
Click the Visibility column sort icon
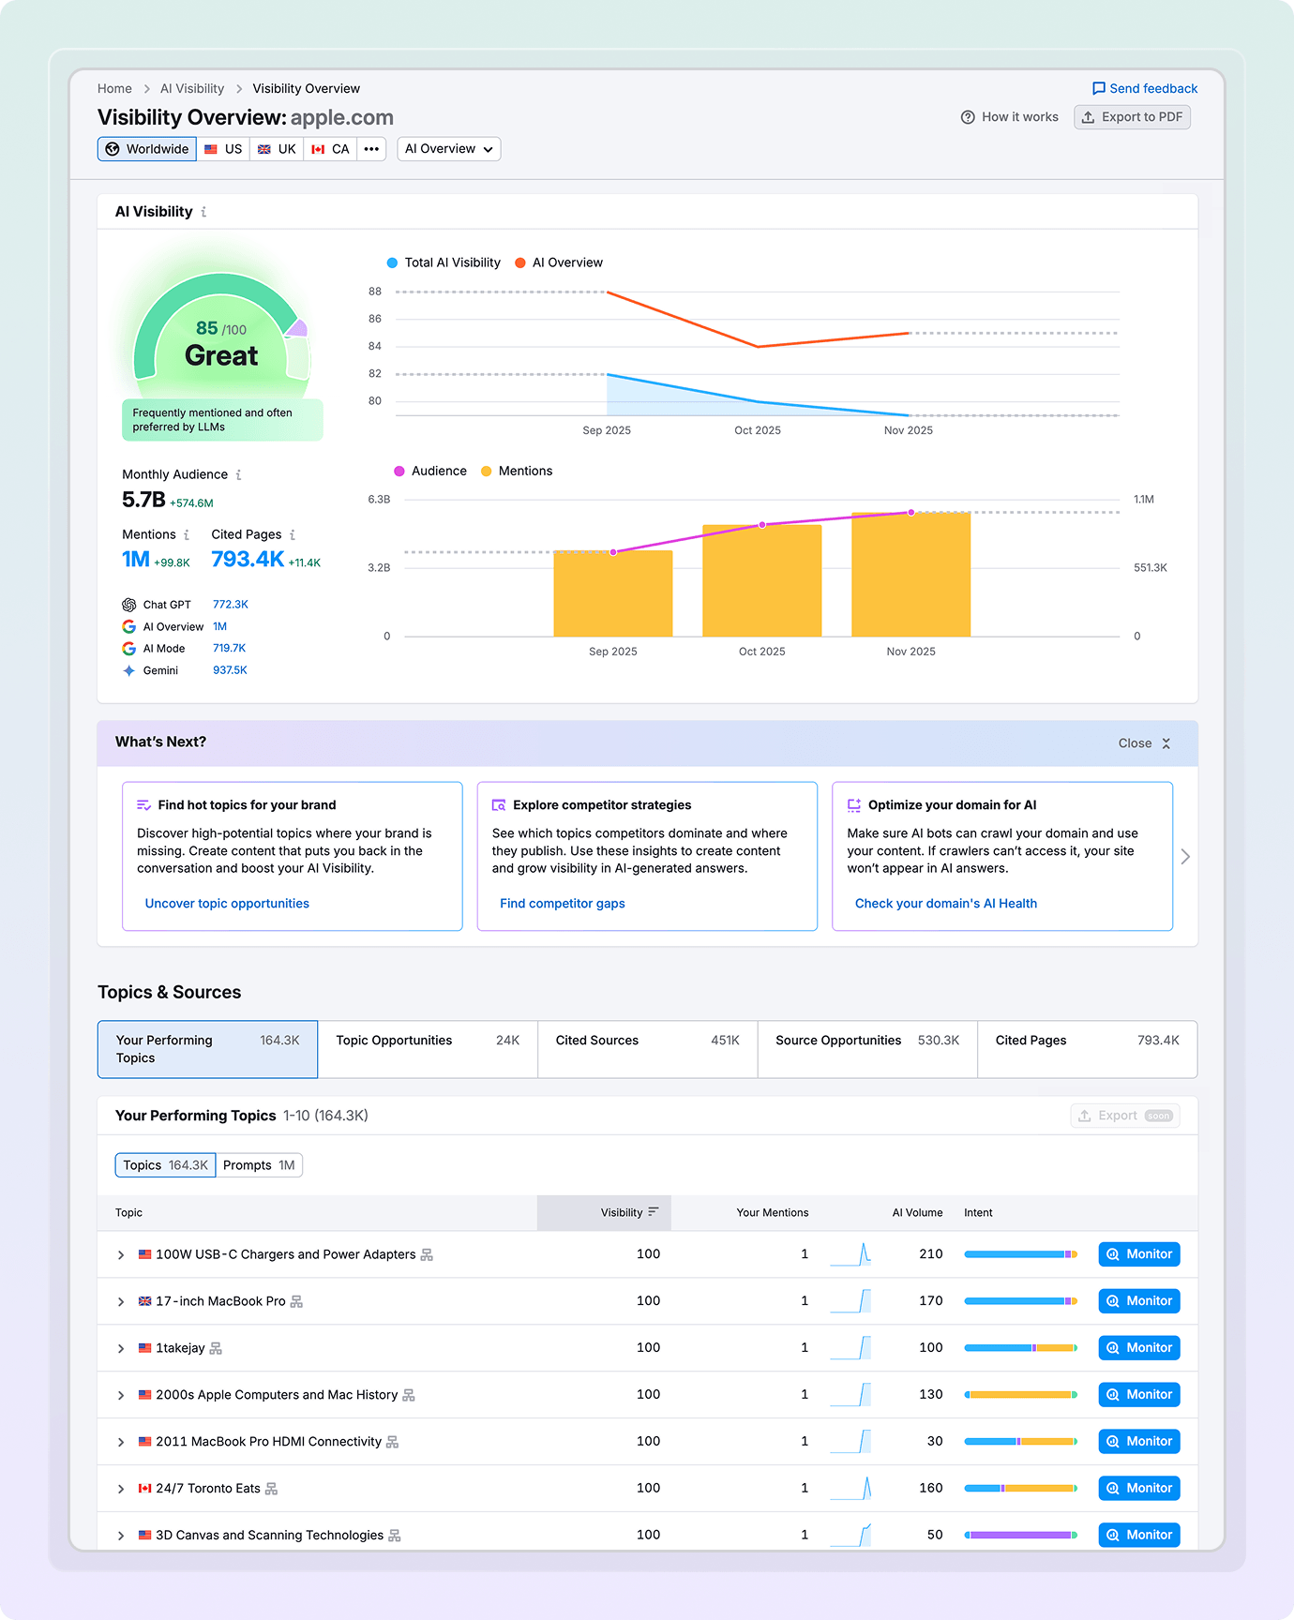tap(654, 1212)
